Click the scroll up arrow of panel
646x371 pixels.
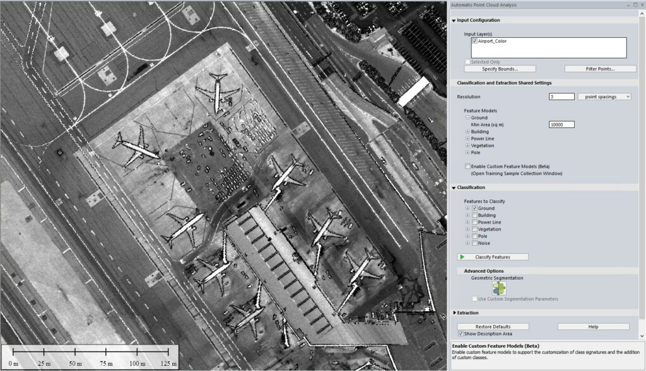642,14
